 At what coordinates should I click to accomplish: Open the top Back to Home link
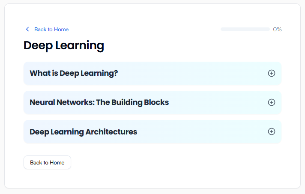coord(51,29)
